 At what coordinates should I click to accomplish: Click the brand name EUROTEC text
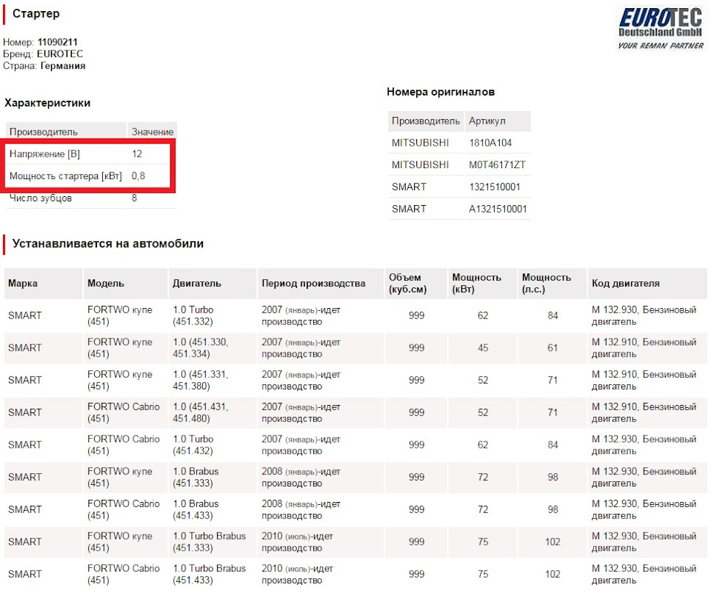pos(60,54)
